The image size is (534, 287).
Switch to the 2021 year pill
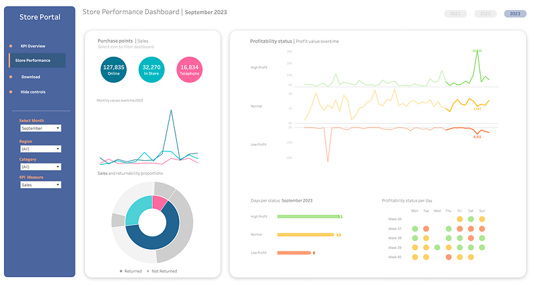pyautogui.click(x=455, y=13)
